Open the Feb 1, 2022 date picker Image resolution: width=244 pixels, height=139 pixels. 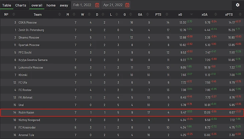pyautogui.click(x=82, y=5)
